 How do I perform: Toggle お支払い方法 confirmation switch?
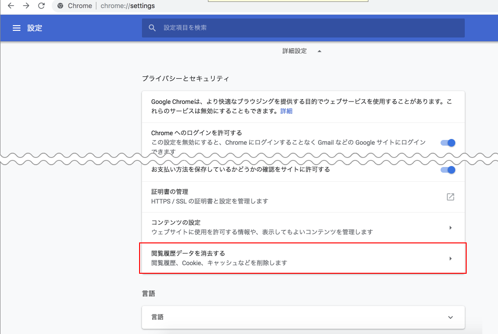[448, 170]
